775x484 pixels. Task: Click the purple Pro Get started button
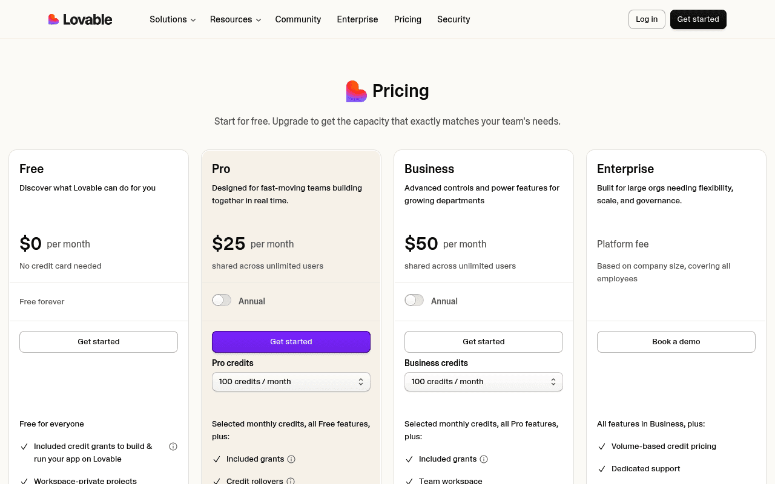coord(291,342)
